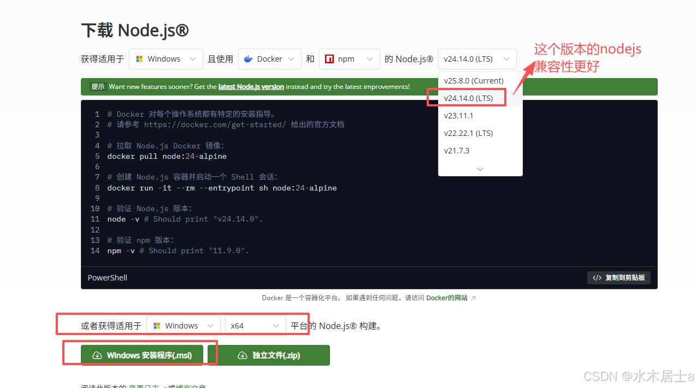Screen dimensions: 696x388
Task: Choose v23.11.1 from the version list
Action: tap(458, 116)
